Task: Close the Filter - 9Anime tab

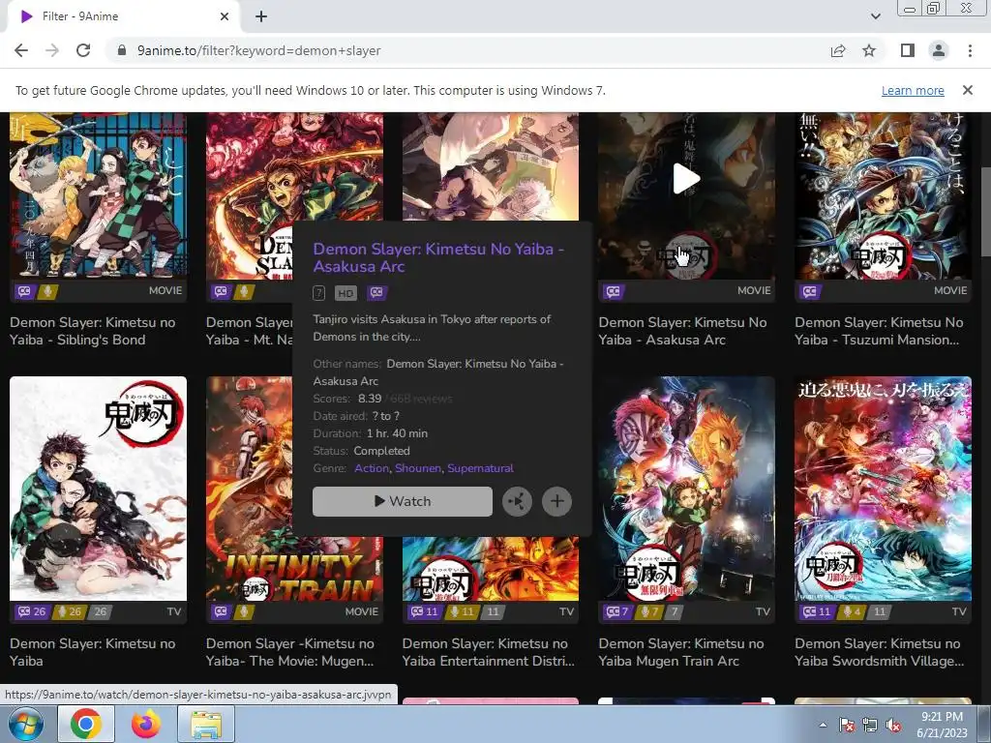Action: (225, 16)
